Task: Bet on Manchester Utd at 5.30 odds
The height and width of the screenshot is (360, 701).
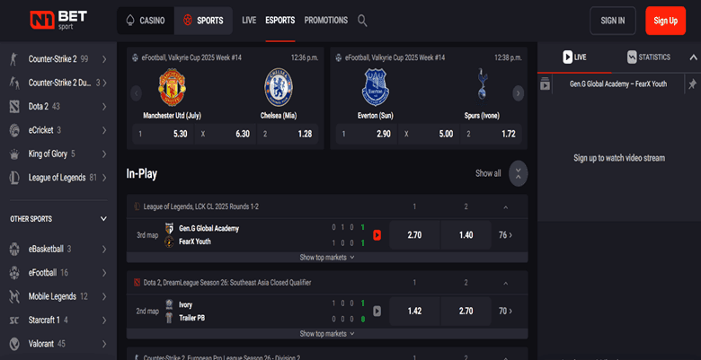Action: point(162,134)
